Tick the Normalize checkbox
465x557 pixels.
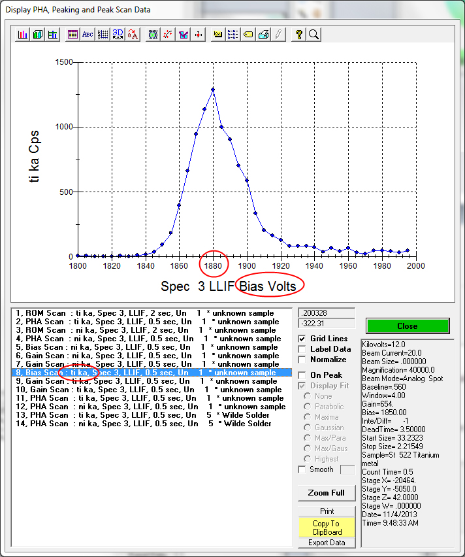[302, 360]
